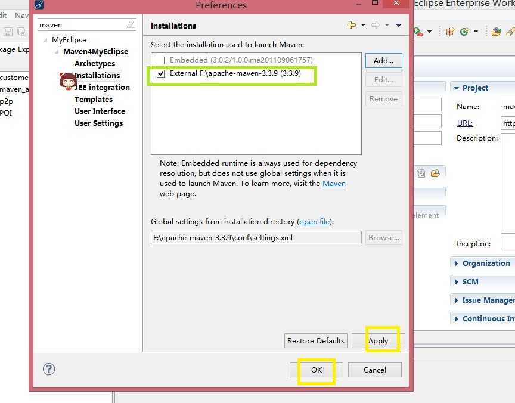515x403 pixels.
Task: Click Restore Defaults button
Action: (x=316, y=340)
